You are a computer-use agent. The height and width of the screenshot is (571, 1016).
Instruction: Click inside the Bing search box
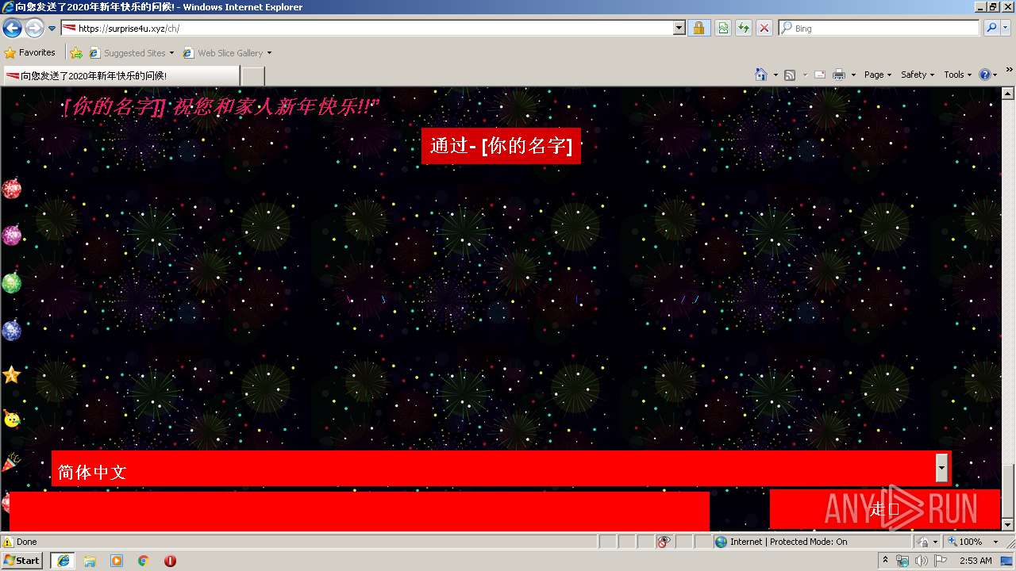pyautogui.click(x=879, y=29)
